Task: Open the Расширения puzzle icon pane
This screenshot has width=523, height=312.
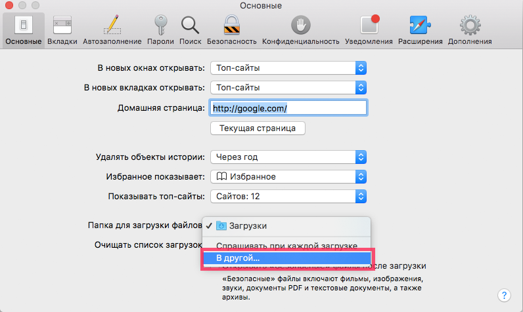Action: pyautogui.click(x=420, y=29)
